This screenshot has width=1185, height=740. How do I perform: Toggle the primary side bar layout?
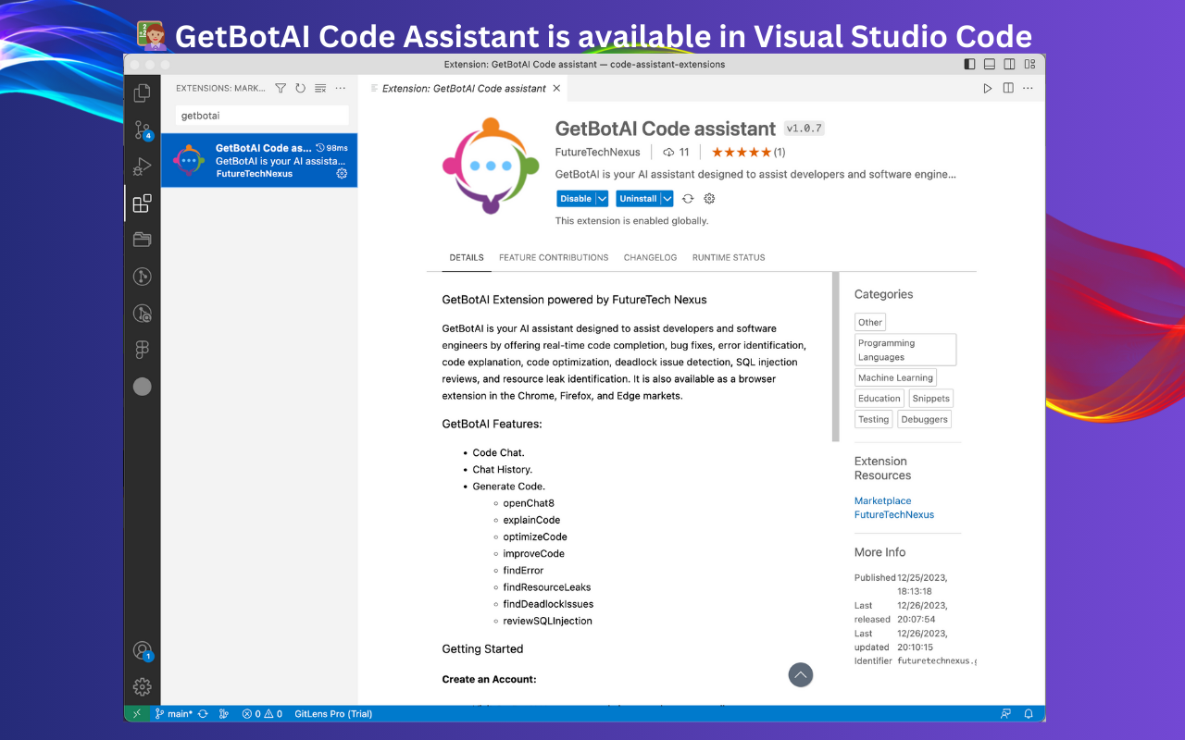(969, 65)
